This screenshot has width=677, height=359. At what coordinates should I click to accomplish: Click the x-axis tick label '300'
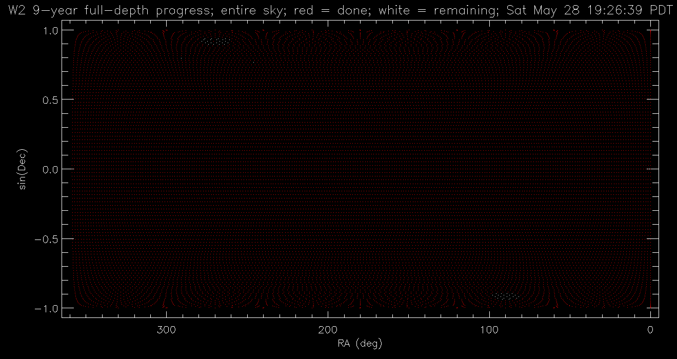166,329
